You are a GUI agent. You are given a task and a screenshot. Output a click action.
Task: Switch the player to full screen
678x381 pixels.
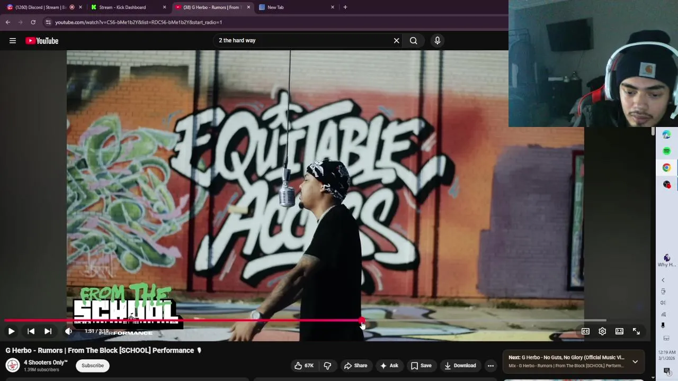click(636, 331)
